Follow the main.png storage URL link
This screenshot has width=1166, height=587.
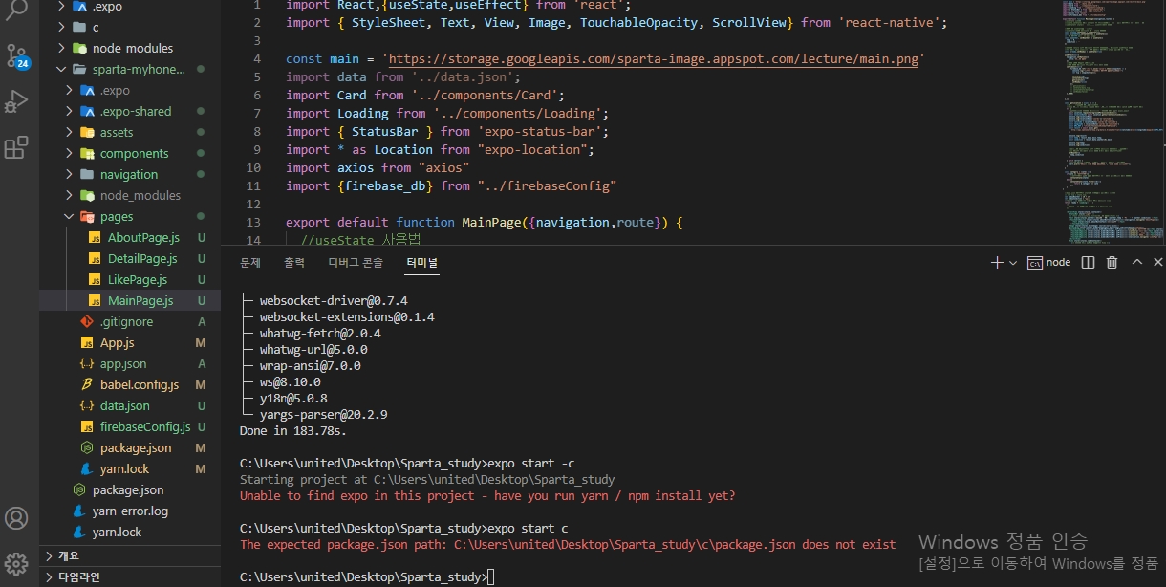point(655,59)
